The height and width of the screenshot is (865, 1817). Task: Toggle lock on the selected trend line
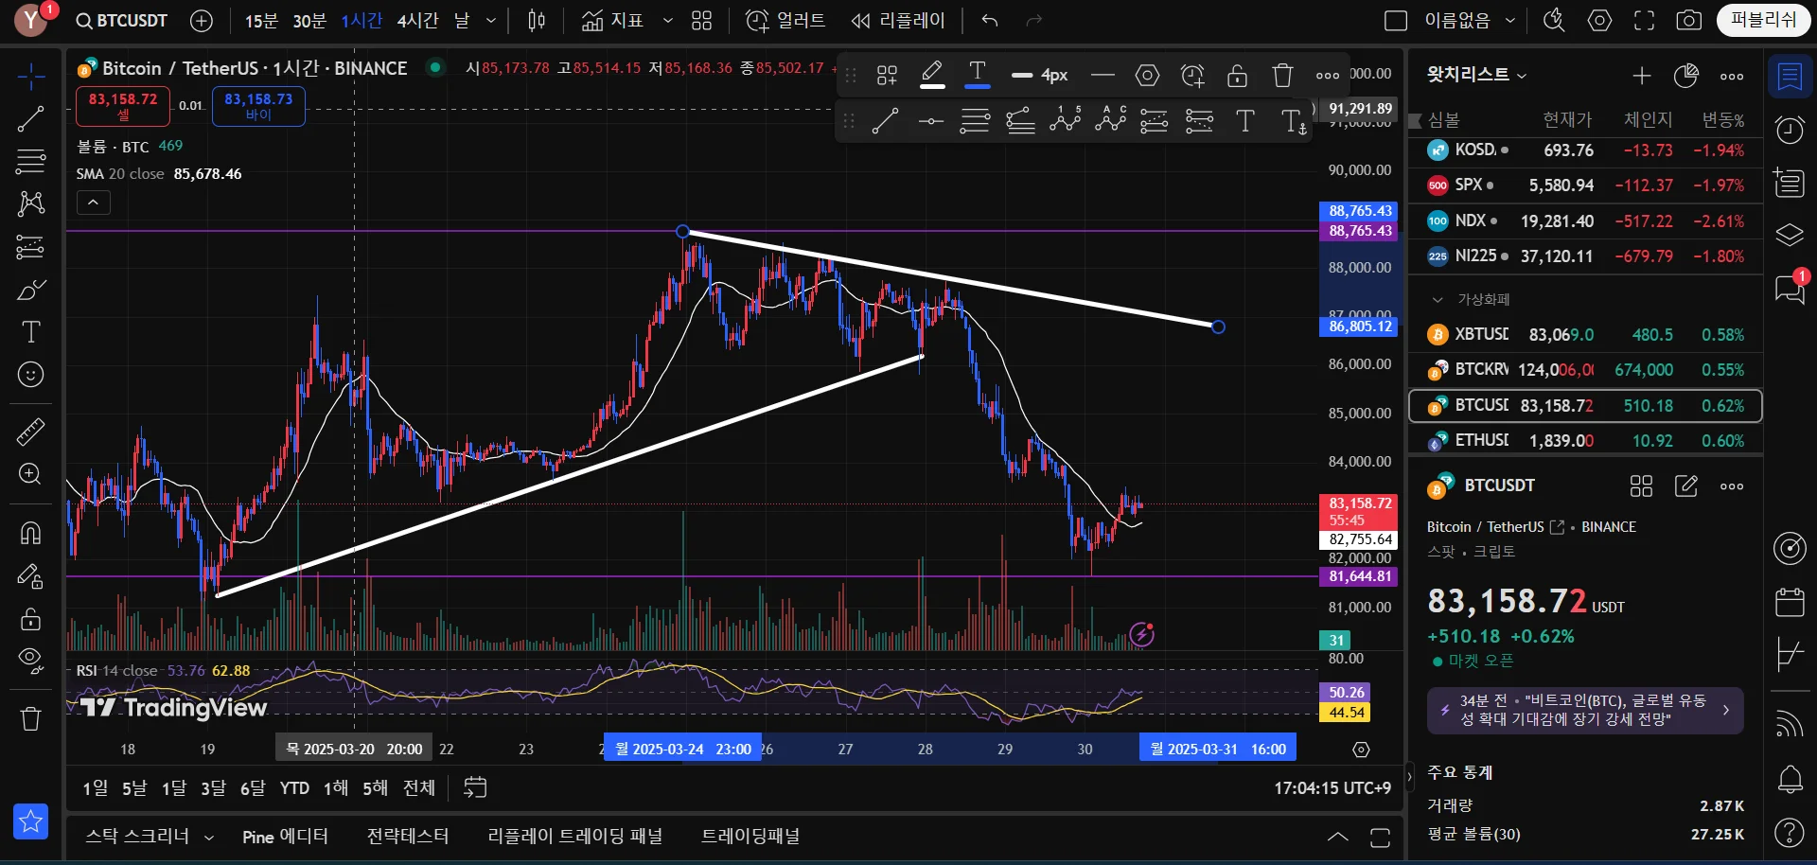click(1237, 76)
